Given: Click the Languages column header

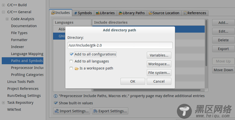Looking at the screenshot, I should coord(72,22).
